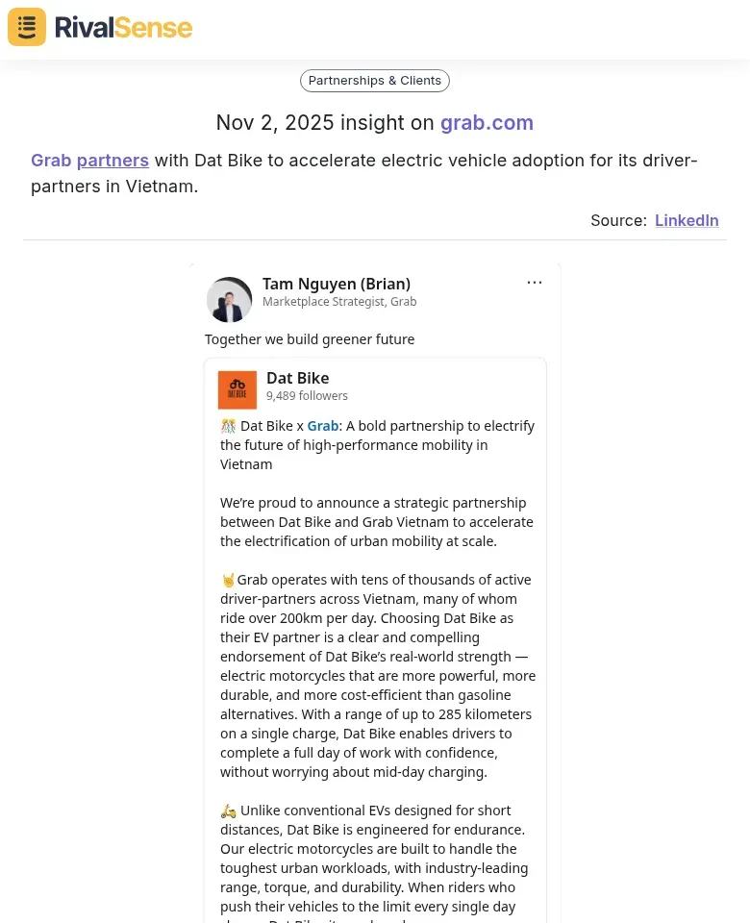The image size is (750, 923).
Task: Click the grab.com link in the heading
Action: click(x=487, y=122)
